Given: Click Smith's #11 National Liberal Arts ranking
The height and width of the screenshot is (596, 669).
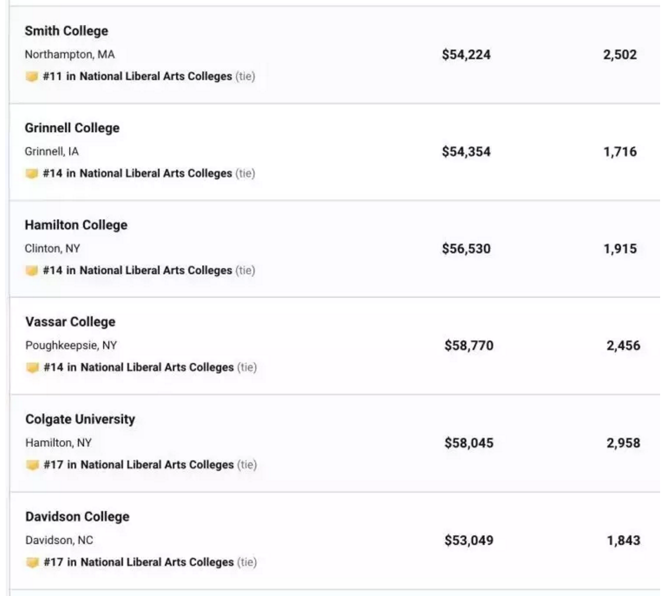Looking at the screenshot, I should pyautogui.click(x=137, y=76).
